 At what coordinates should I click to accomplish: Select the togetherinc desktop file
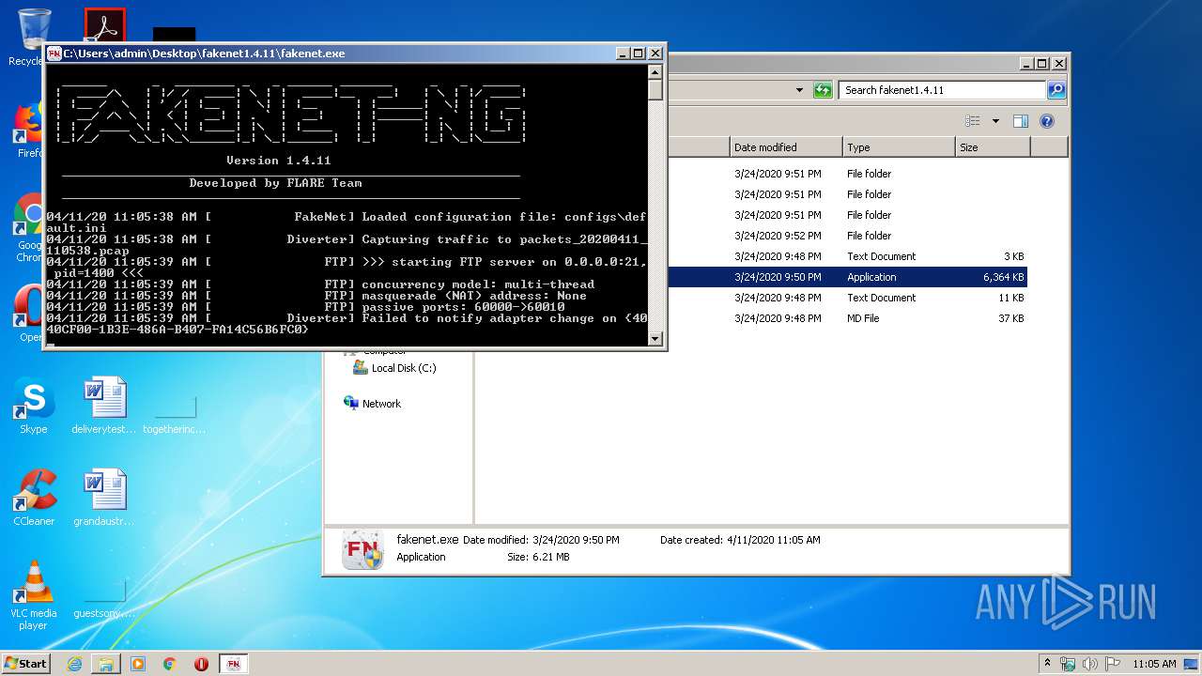pyautogui.click(x=175, y=411)
